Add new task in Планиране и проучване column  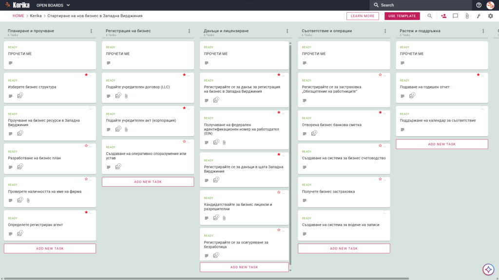50,248
